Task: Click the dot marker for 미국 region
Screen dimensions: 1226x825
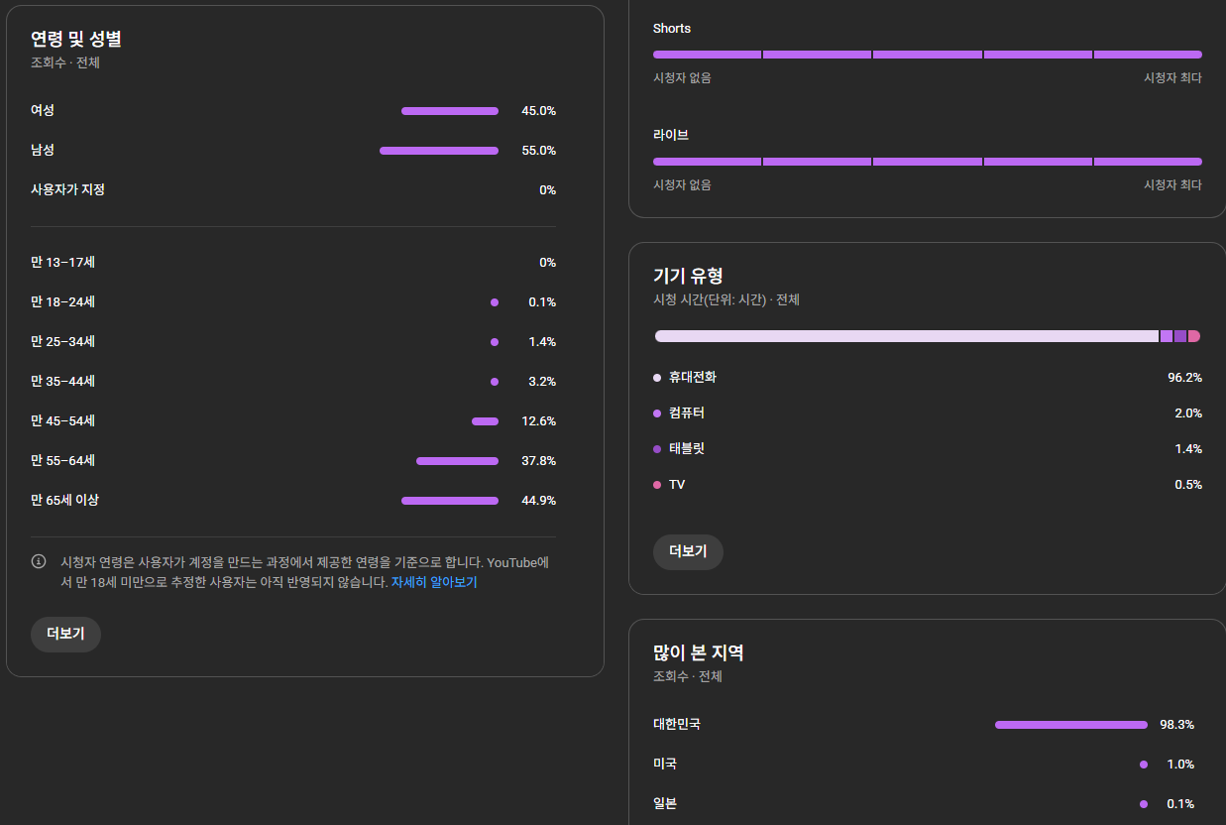Action: coord(1144,765)
